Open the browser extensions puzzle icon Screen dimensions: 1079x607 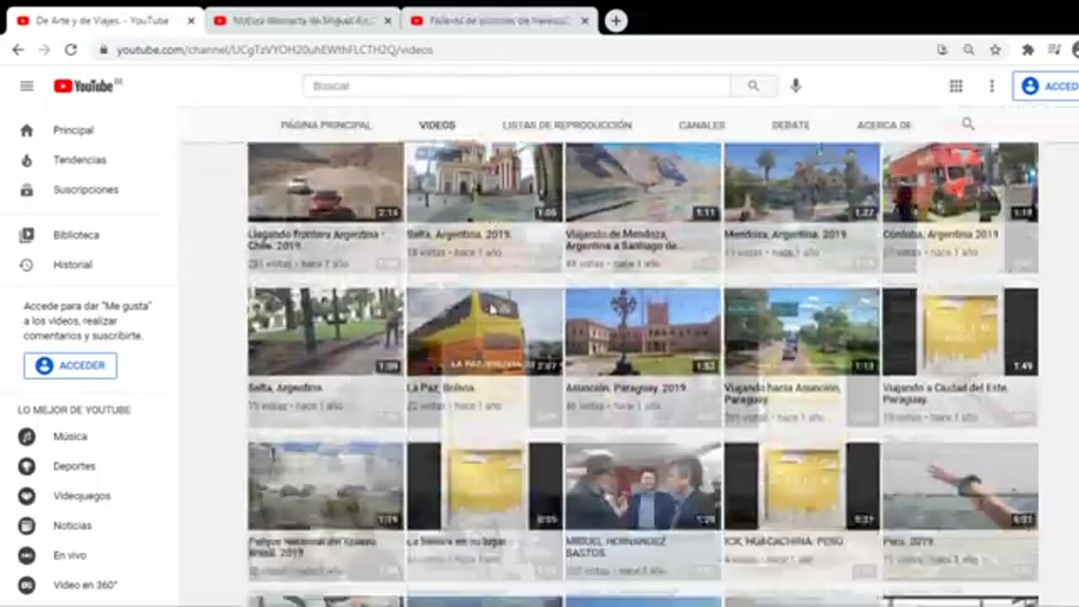tap(1028, 50)
